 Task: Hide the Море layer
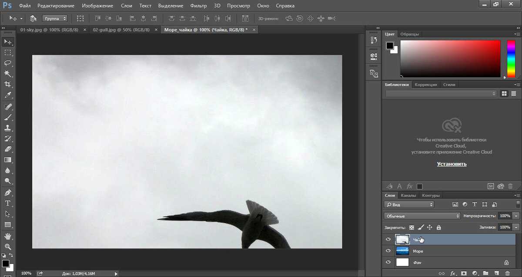388,251
